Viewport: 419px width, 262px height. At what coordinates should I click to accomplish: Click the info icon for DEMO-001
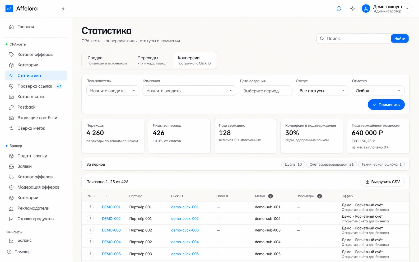tap(90, 207)
